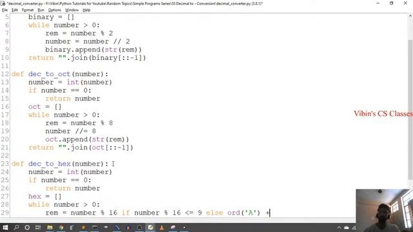Click the vertical scrollbar thumb
Screen dimensions: 413x232
tap(410, 110)
